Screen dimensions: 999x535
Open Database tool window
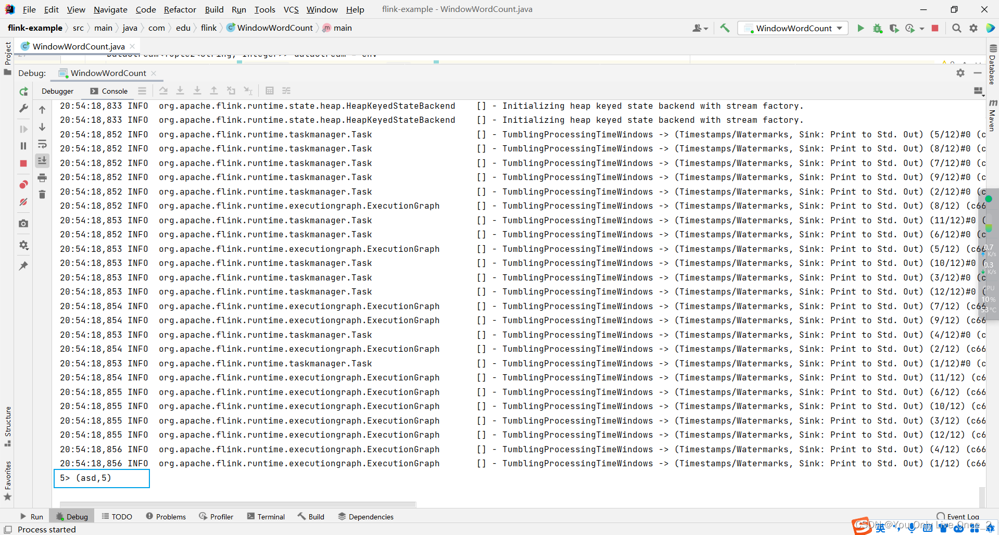pyautogui.click(x=992, y=65)
